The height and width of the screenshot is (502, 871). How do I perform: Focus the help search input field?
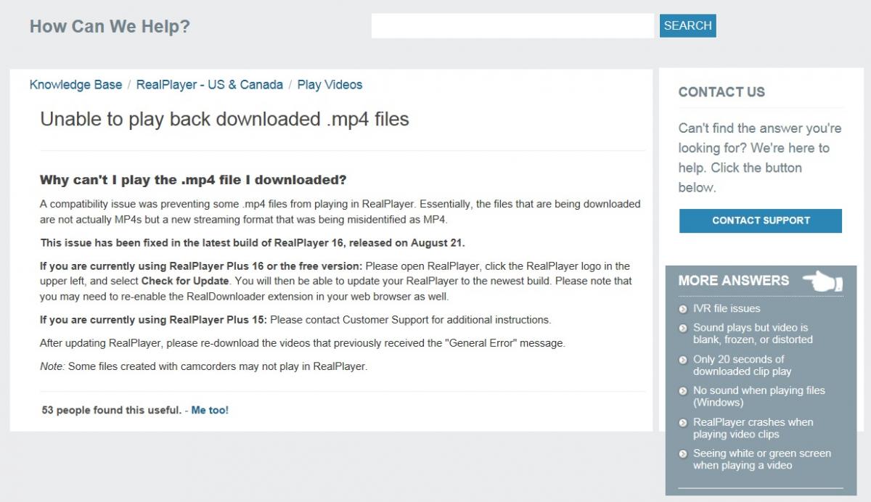tap(512, 25)
